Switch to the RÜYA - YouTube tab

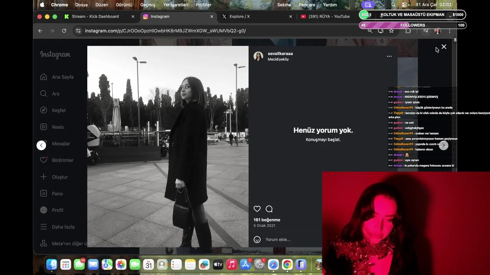click(x=329, y=16)
